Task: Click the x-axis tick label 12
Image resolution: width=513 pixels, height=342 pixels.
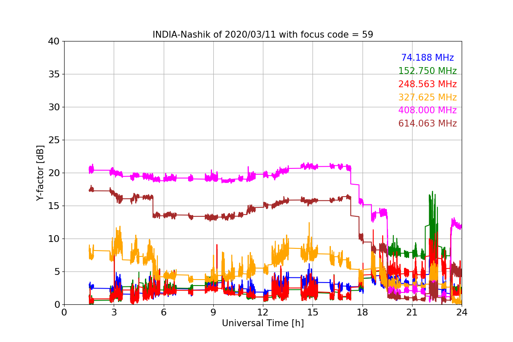Action: pos(263,312)
